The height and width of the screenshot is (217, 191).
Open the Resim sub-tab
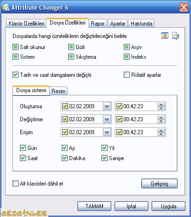click(58, 91)
